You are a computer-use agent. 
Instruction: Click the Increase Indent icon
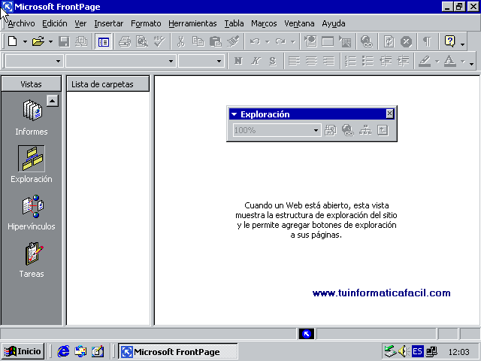[403, 61]
